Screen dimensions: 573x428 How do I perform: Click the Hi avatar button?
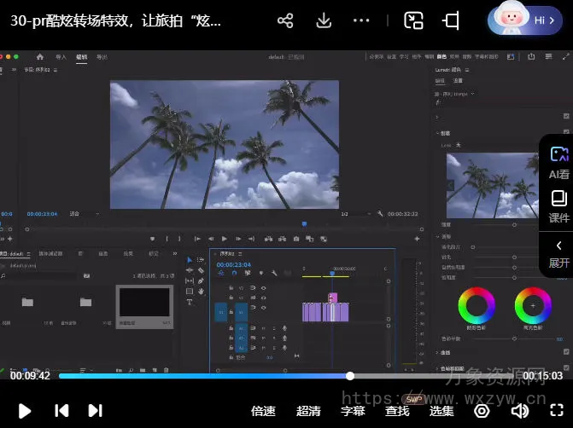pyautogui.click(x=524, y=20)
